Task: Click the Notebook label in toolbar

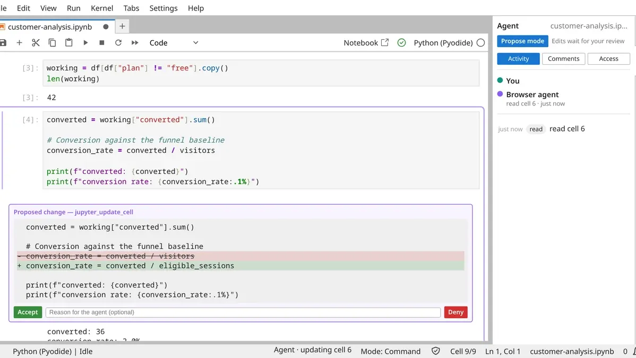Action: tap(360, 42)
